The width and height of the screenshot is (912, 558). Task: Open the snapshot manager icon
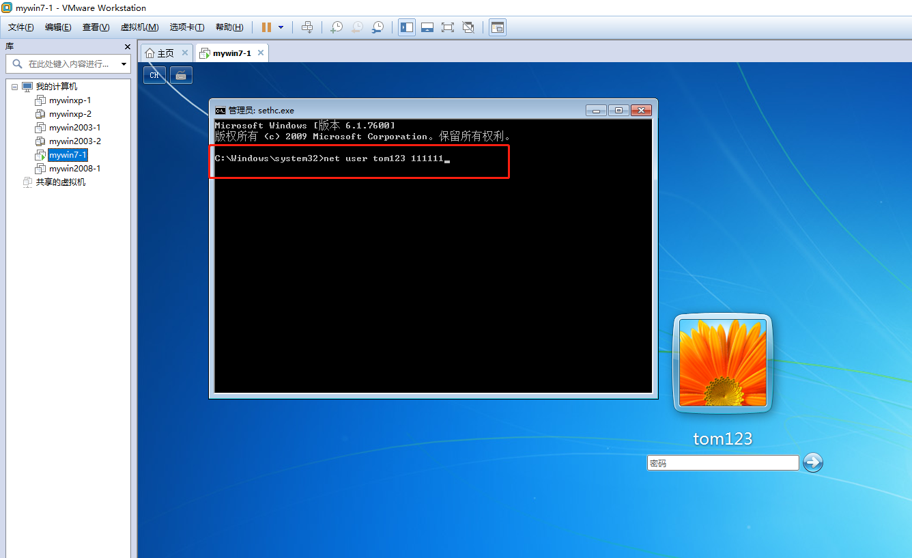tap(377, 27)
